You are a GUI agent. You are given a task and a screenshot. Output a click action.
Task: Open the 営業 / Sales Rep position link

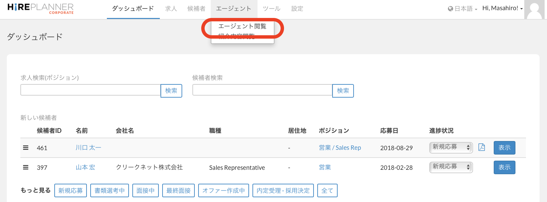coord(340,148)
